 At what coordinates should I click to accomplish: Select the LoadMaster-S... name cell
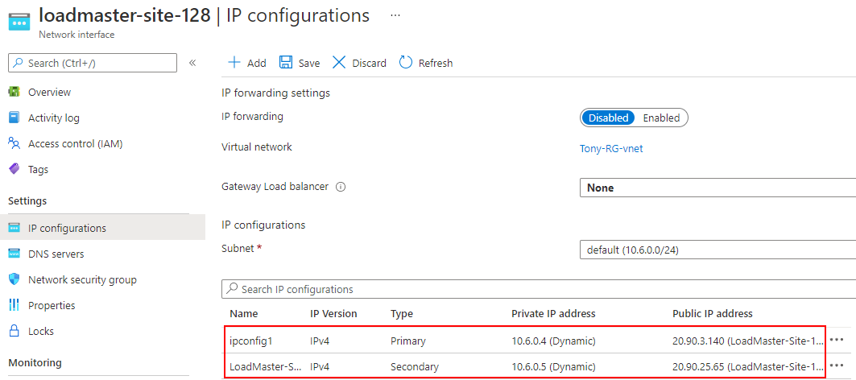(x=265, y=366)
